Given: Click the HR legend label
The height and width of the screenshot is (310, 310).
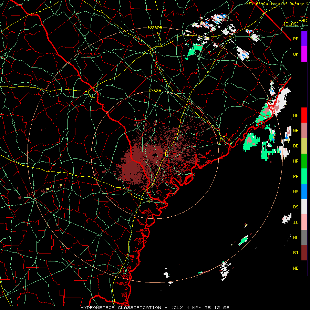Looking at the screenshot, I should coord(296,161).
